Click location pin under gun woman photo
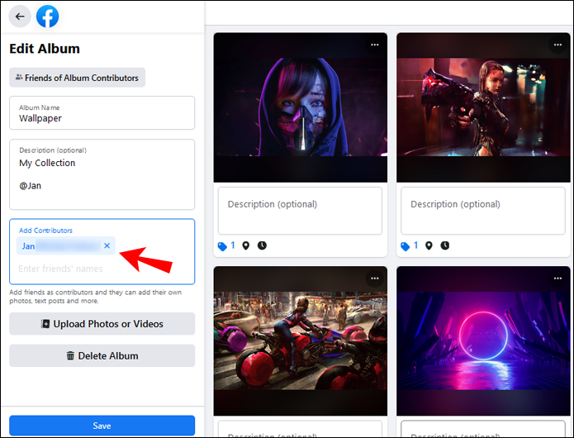The height and width of the screenshot is (438, 574). point(429,245)
